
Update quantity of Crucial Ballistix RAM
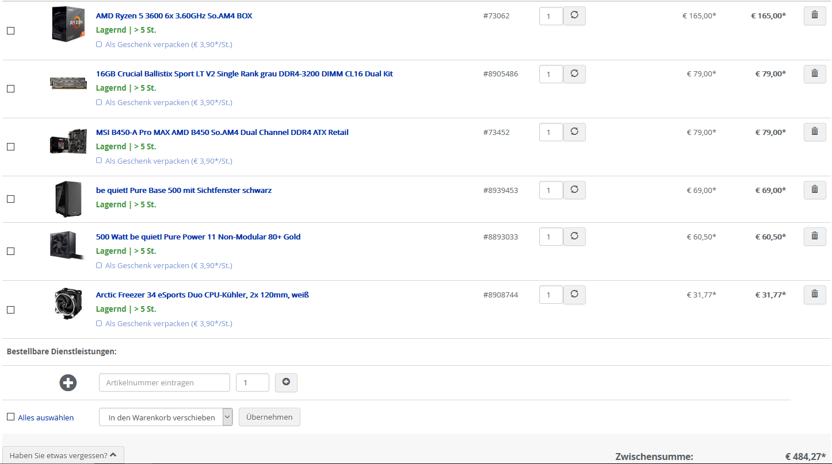(574, 74)
